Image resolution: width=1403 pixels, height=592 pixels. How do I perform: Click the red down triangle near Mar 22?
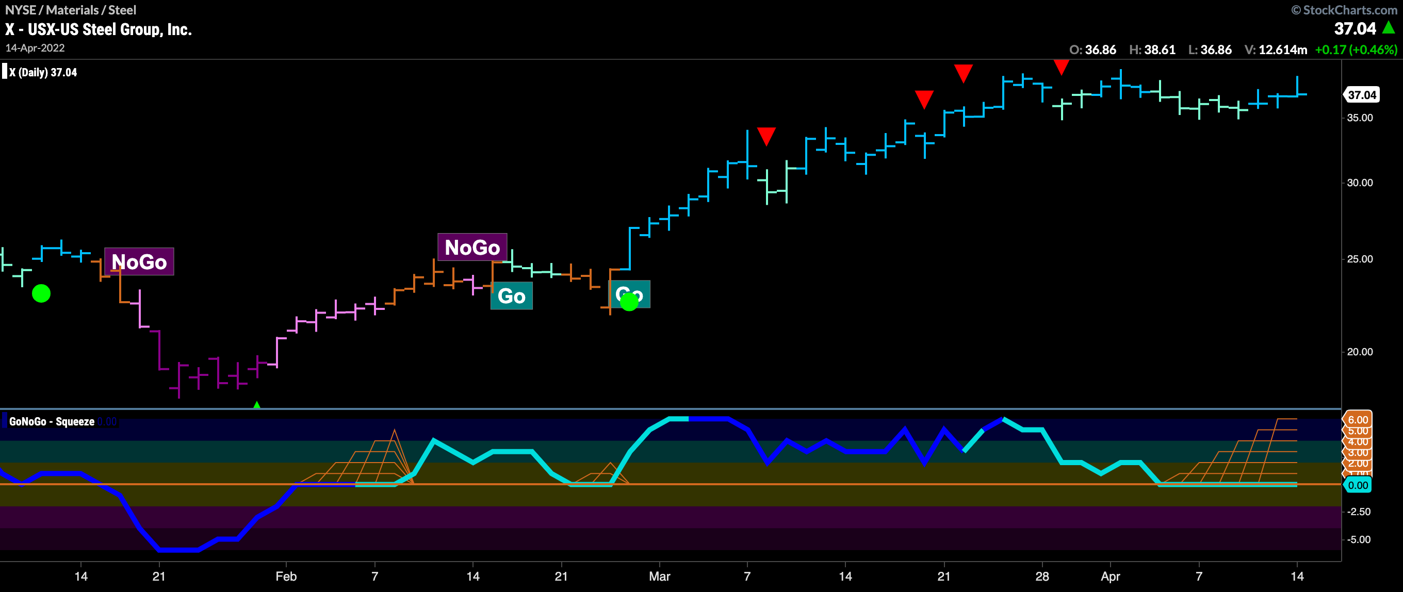coord(963,74)
